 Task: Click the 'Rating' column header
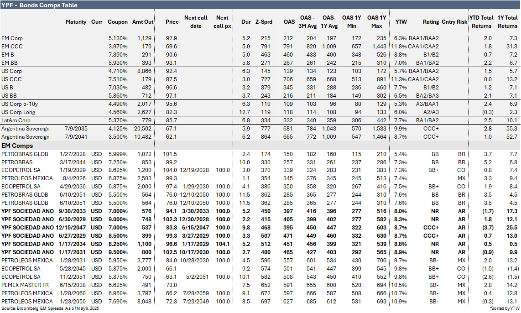point(431,21)
